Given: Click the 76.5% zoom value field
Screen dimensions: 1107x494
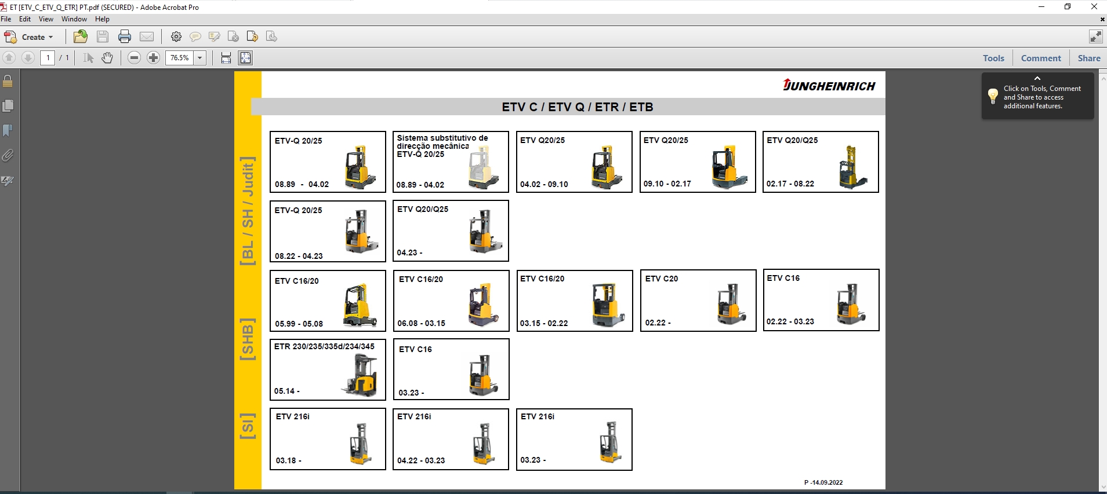Looking at the screenshot, I should 180,58.
